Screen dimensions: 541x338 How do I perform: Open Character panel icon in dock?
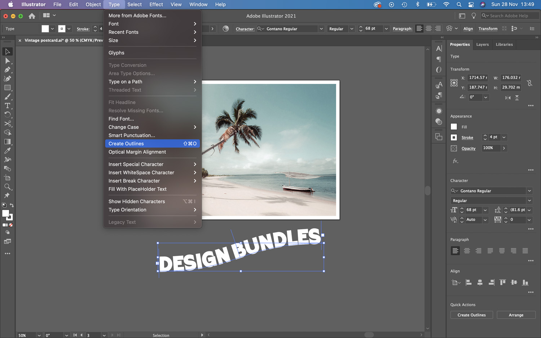(x=439, y=49)
